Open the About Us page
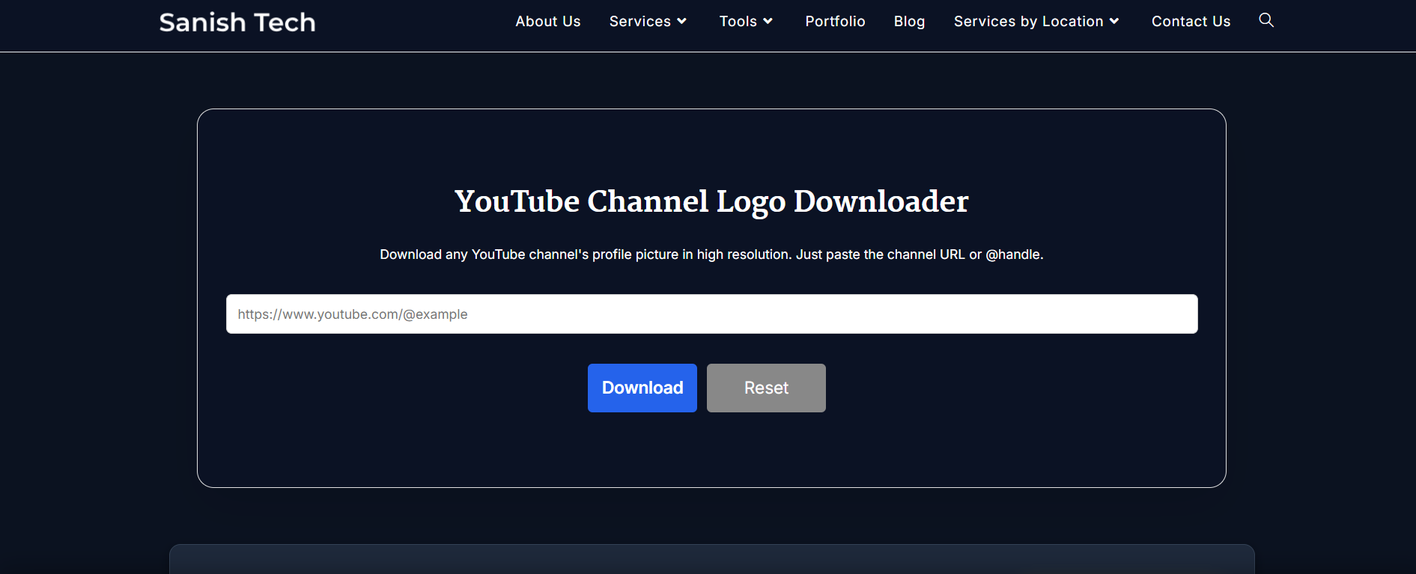This screenshot has height=574, width=1416. pos(547,22)
